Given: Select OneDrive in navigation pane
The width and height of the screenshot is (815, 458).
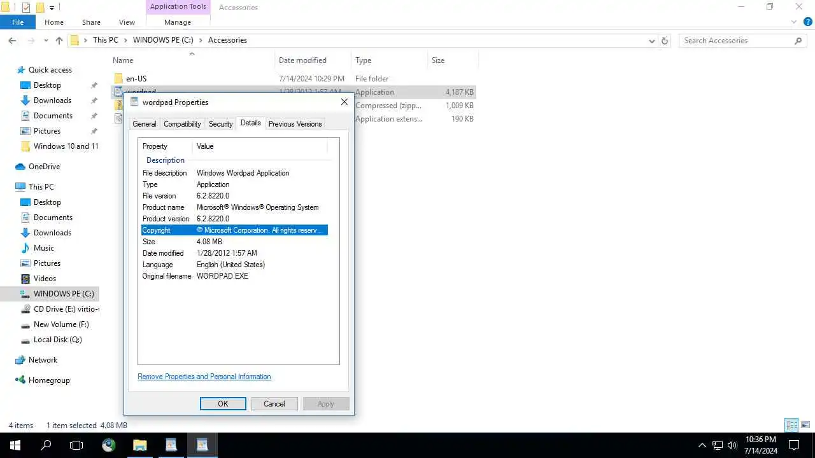Looking at the screenshot, I should click(44, 167).
